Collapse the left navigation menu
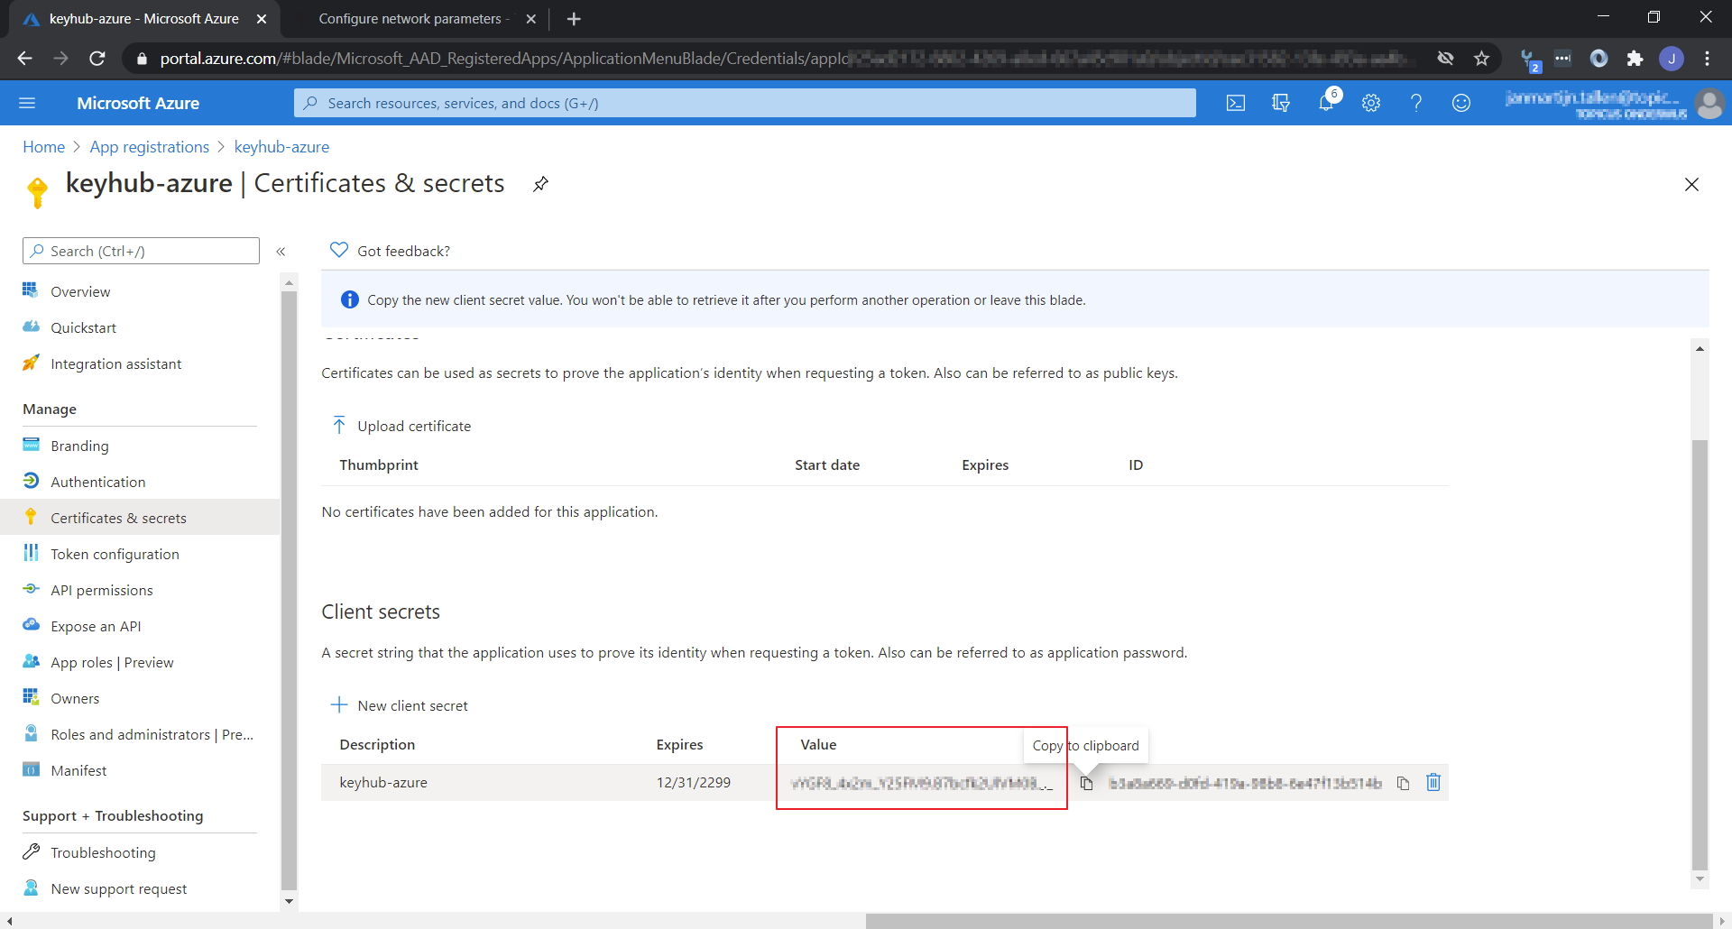The width and height of the screenshot is (1732, 929). pos(281,252)
